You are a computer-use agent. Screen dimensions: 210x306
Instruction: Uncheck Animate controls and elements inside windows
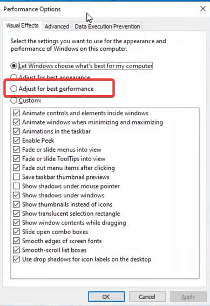point(16,113)
